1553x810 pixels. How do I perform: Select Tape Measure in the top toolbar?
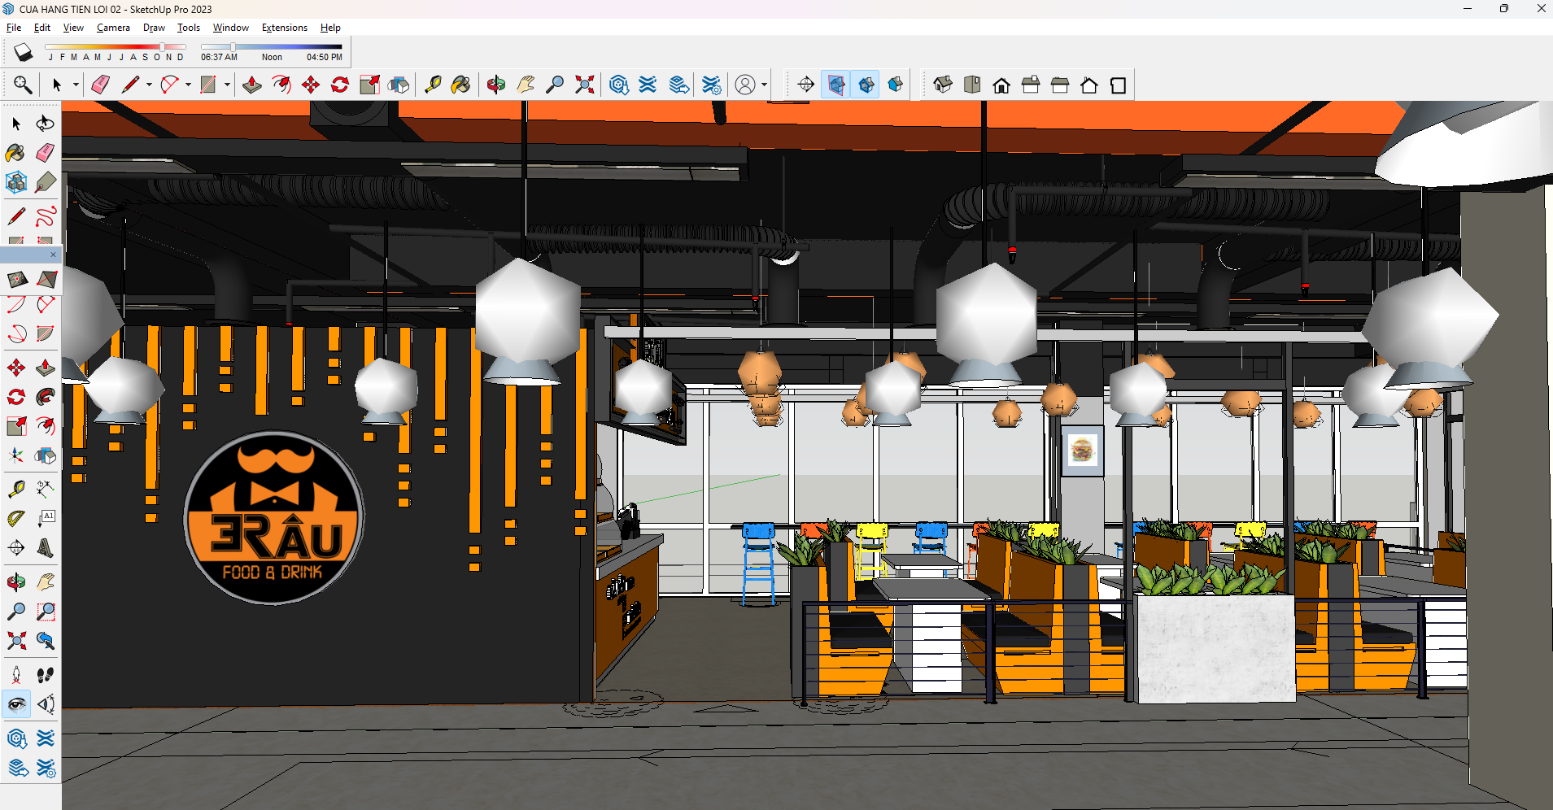pos(433,85)
